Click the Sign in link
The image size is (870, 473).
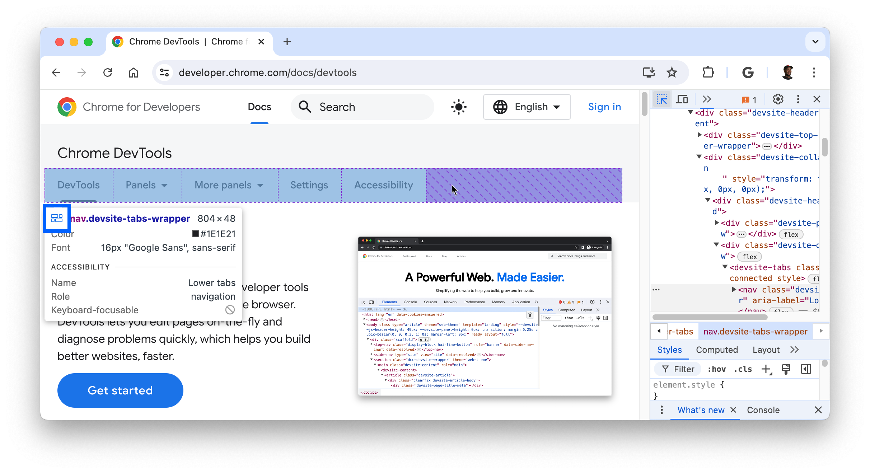click(x=605, y=107)
